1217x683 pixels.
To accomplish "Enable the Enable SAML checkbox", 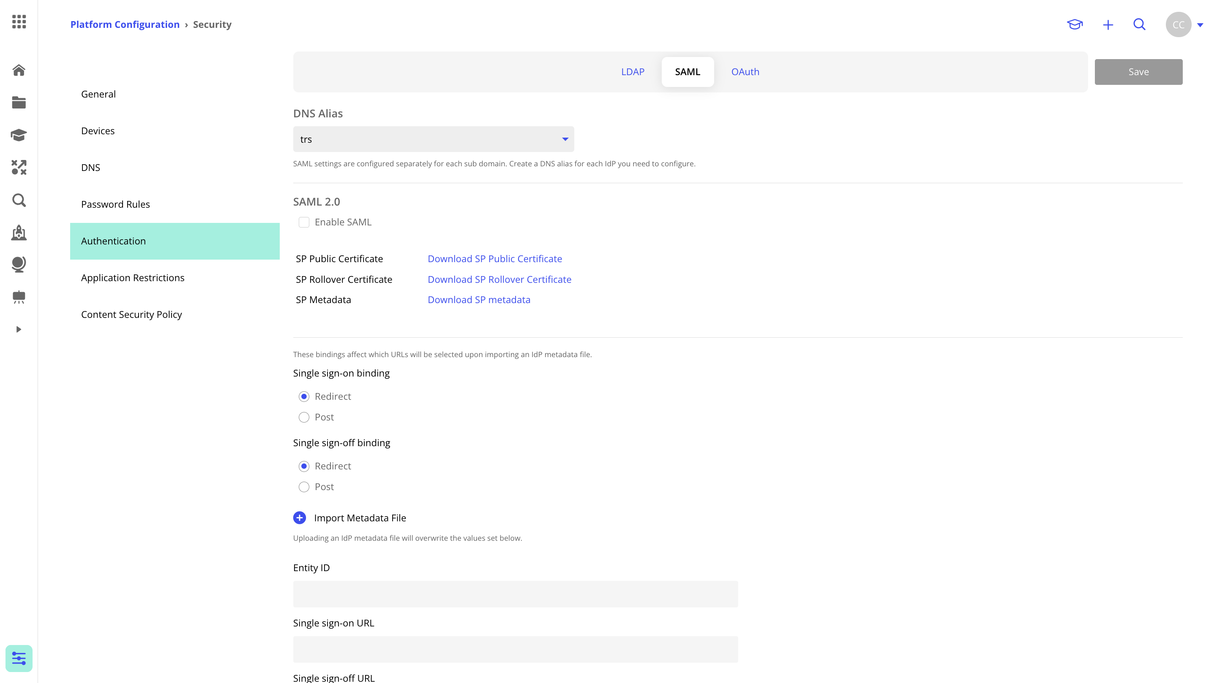I will (304, 222).
